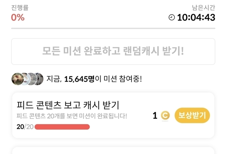Tap the 10:04:43 remaining time countdown
Viewport: 225px width, 154px height.
(196, 17)
